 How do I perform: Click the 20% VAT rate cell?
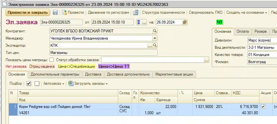point(223,106)
